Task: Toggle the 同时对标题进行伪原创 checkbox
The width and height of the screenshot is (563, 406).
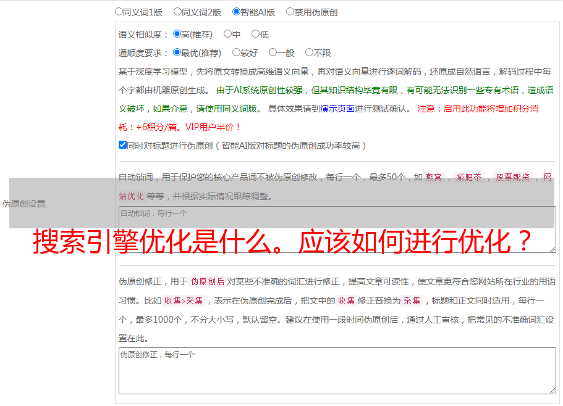Action: (122, 145)
